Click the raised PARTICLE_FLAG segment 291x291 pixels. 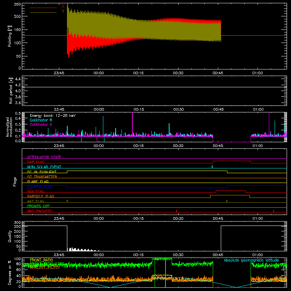[230, 195]
